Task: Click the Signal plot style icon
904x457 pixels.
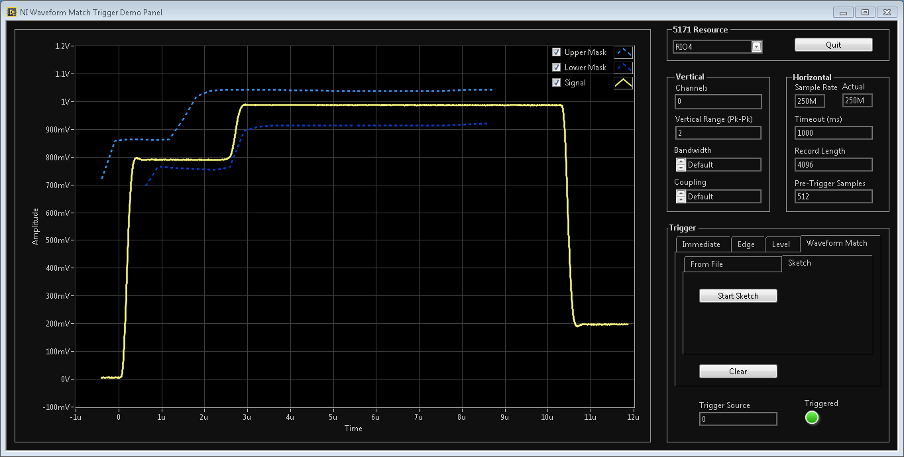Action: (x=623, y=83)
